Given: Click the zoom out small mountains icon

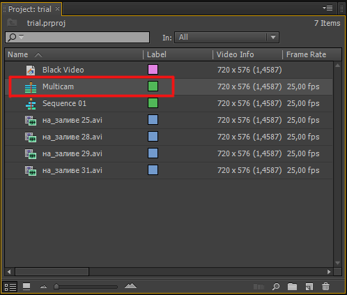Looking at the screenshot, I should pyautogui.click(x=43, y=287).
